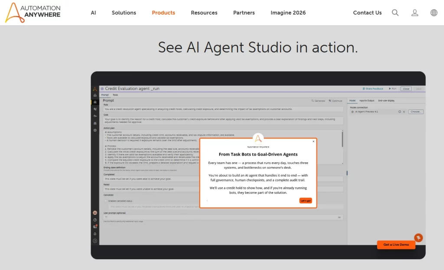Select the highlighted AI agents icon in demo sidebar
Screen dimensions: 444x270
coord(95,102)
